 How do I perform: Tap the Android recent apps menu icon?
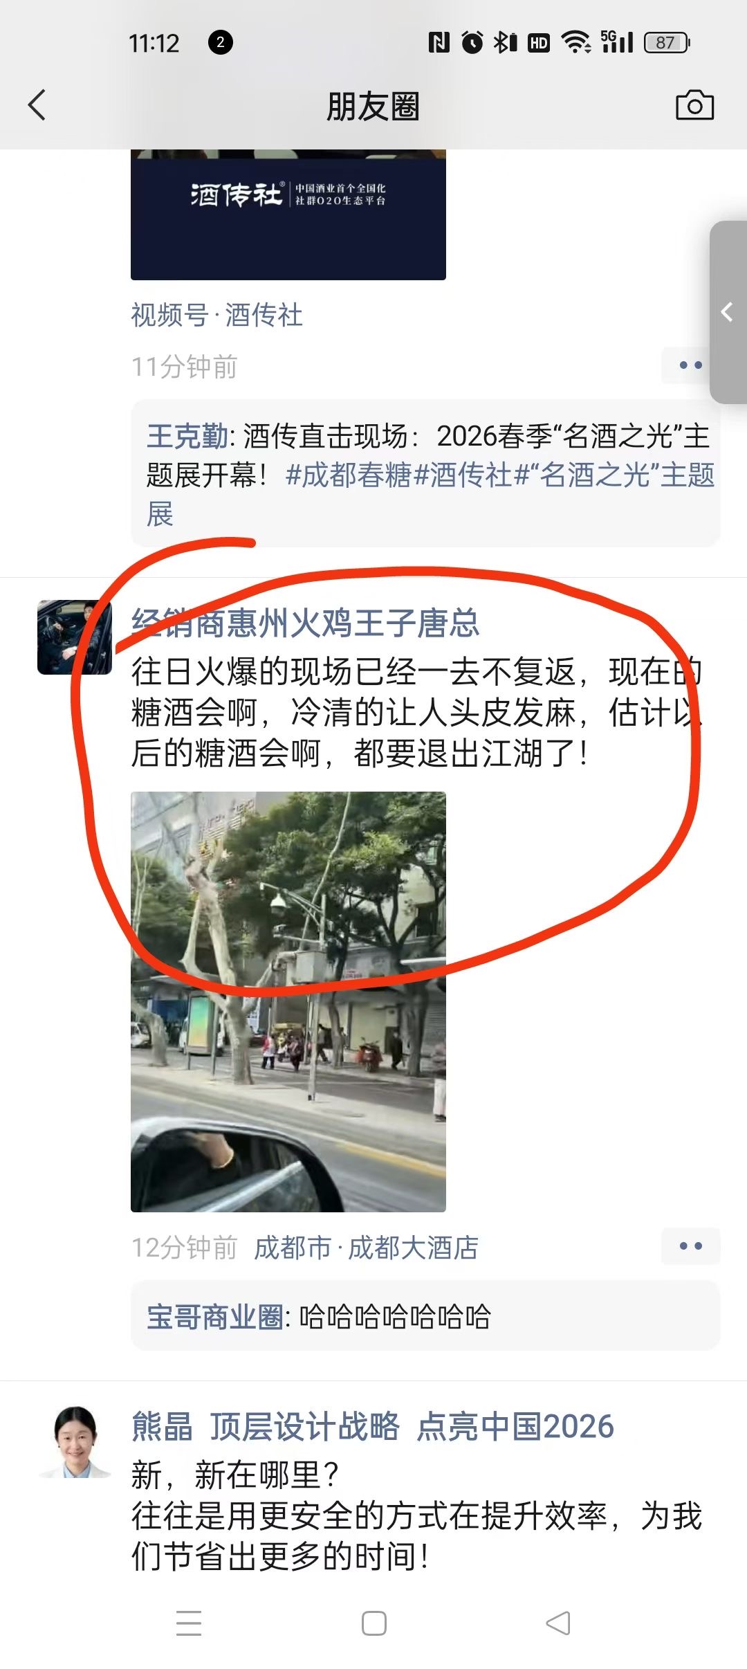pyautogui.click(x=189, y=1623)
